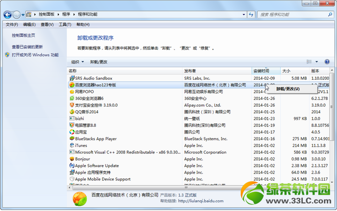Open the view options dropdown arrow

point(317,62)
